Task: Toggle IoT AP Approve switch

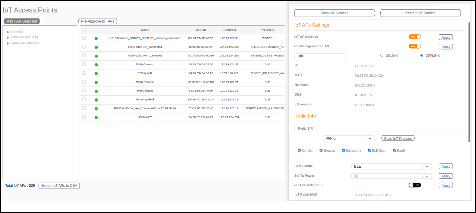Action: coord(415,37)
